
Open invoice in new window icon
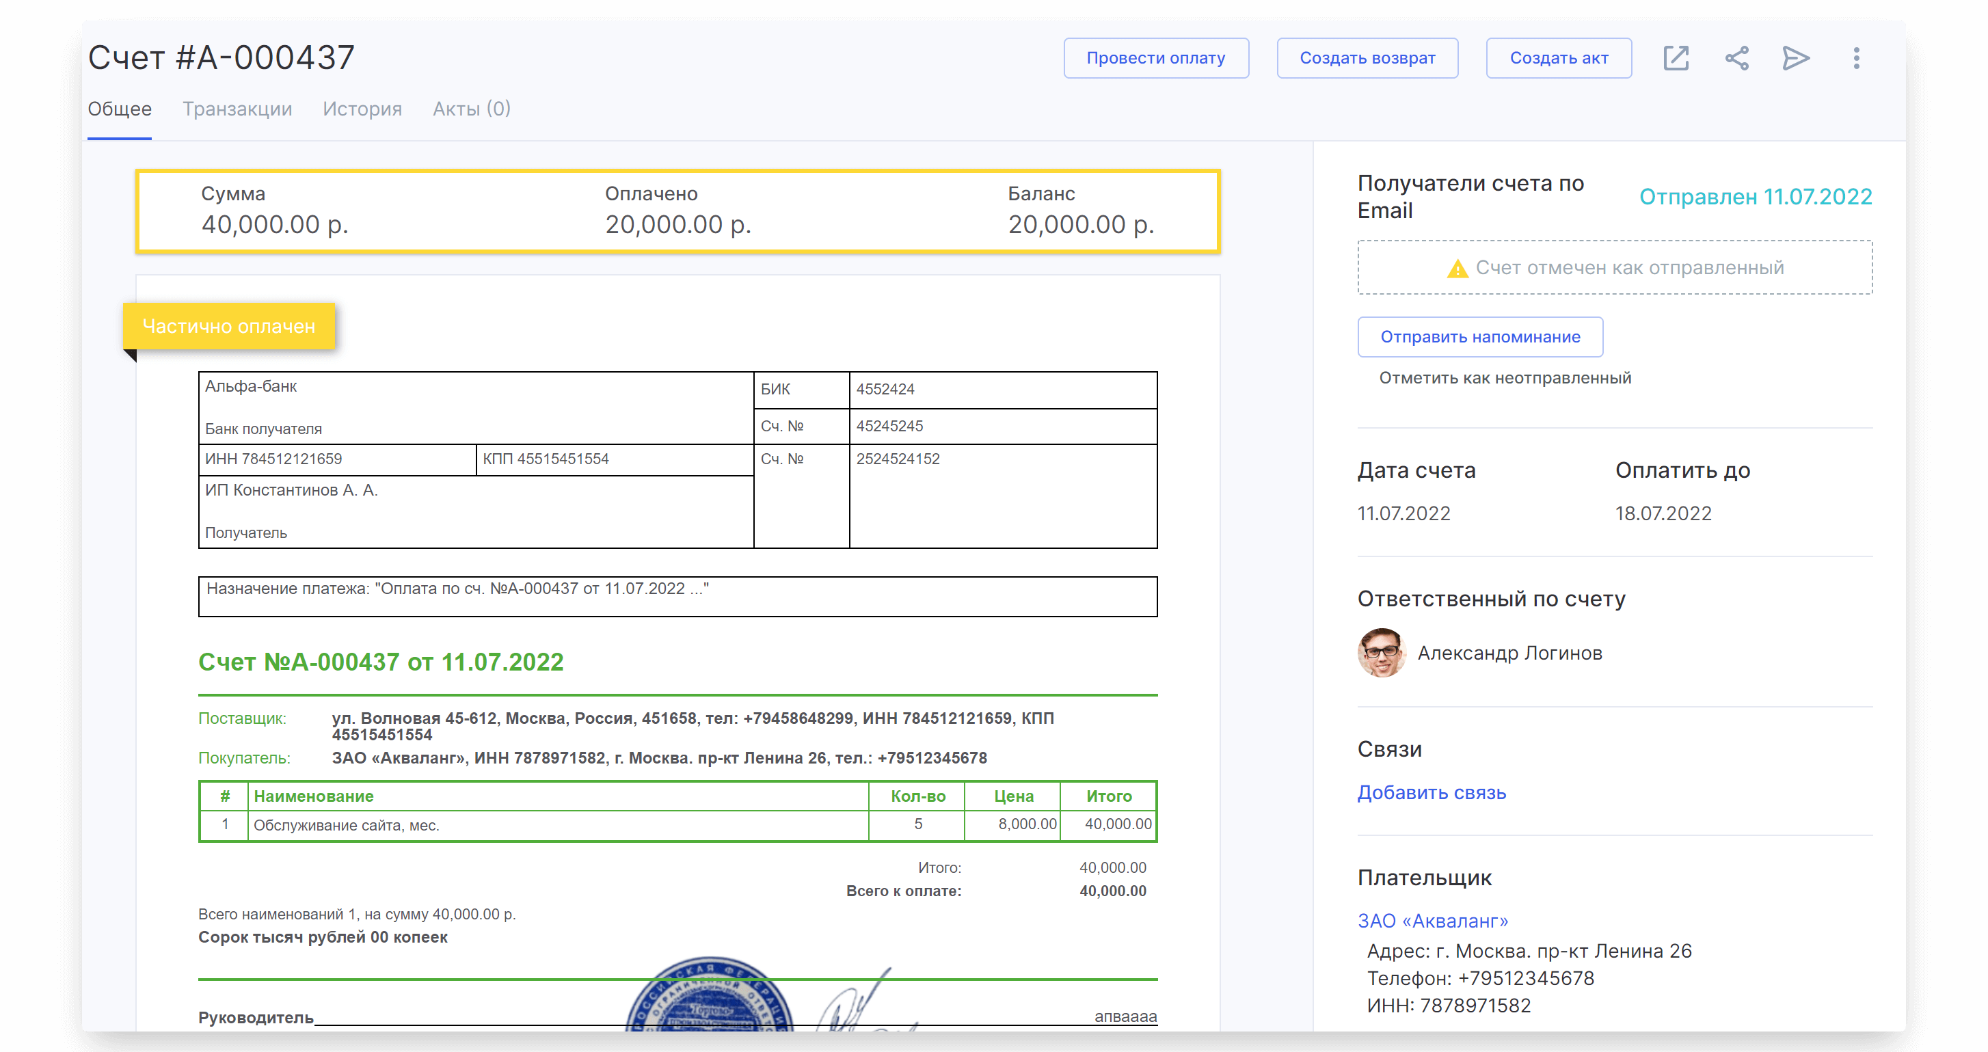1676,58
